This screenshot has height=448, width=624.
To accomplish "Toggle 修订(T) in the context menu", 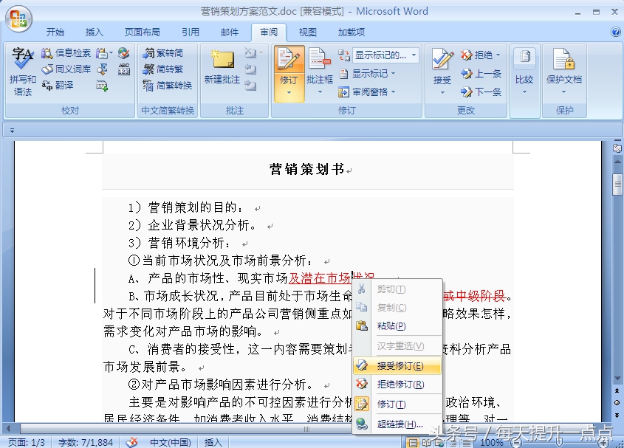I will coord(397,404).
